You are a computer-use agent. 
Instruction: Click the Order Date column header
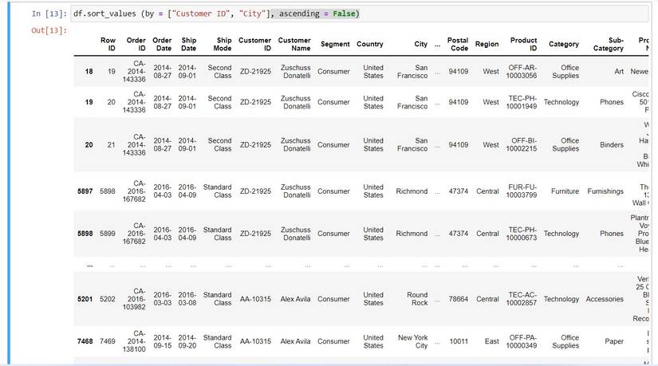pos(162,44)
